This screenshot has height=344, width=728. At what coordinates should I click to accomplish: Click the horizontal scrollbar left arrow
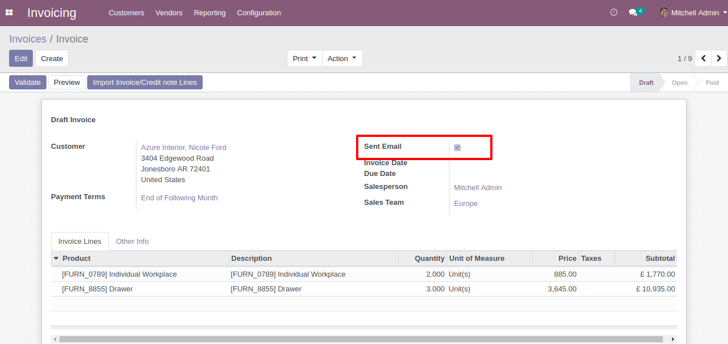(x=55, y=339)
